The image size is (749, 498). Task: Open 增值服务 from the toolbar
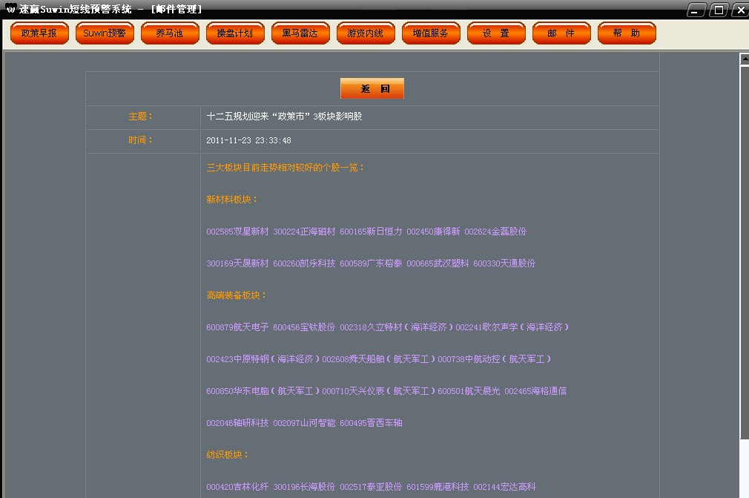[x=431, y=33]
